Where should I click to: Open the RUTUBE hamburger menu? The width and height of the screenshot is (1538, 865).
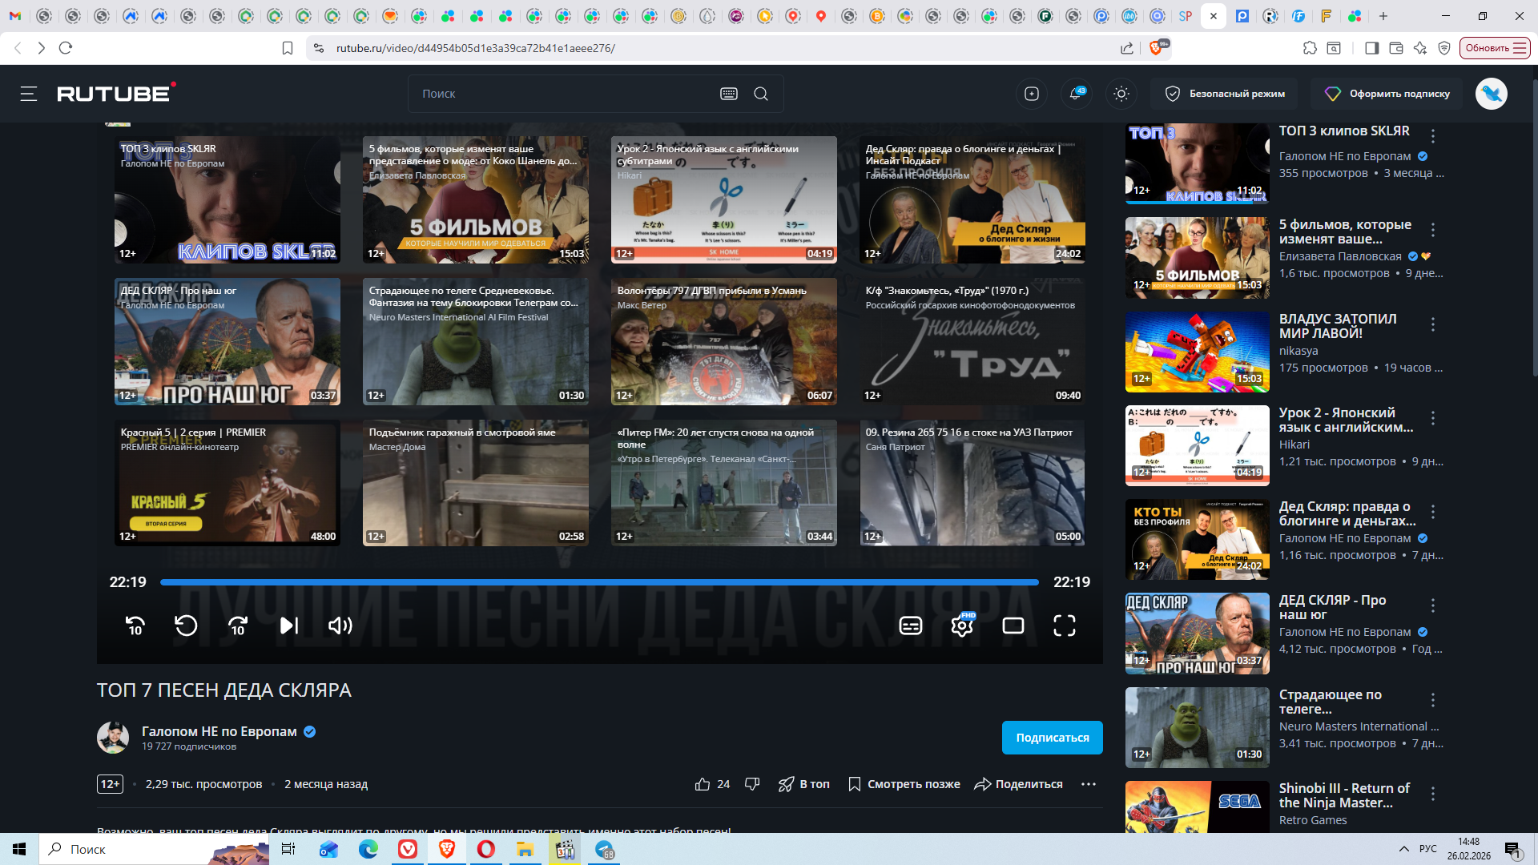pyautogui.click(x=29, y=94)
